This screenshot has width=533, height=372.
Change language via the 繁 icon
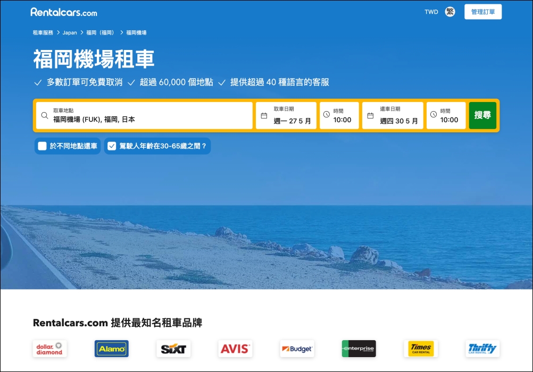click(x=450, y=12)
